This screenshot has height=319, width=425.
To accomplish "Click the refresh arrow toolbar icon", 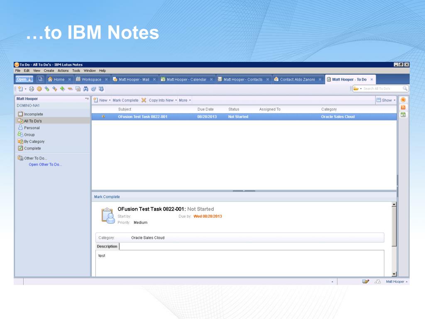I will pyautogui.click(x=93, y=89).
